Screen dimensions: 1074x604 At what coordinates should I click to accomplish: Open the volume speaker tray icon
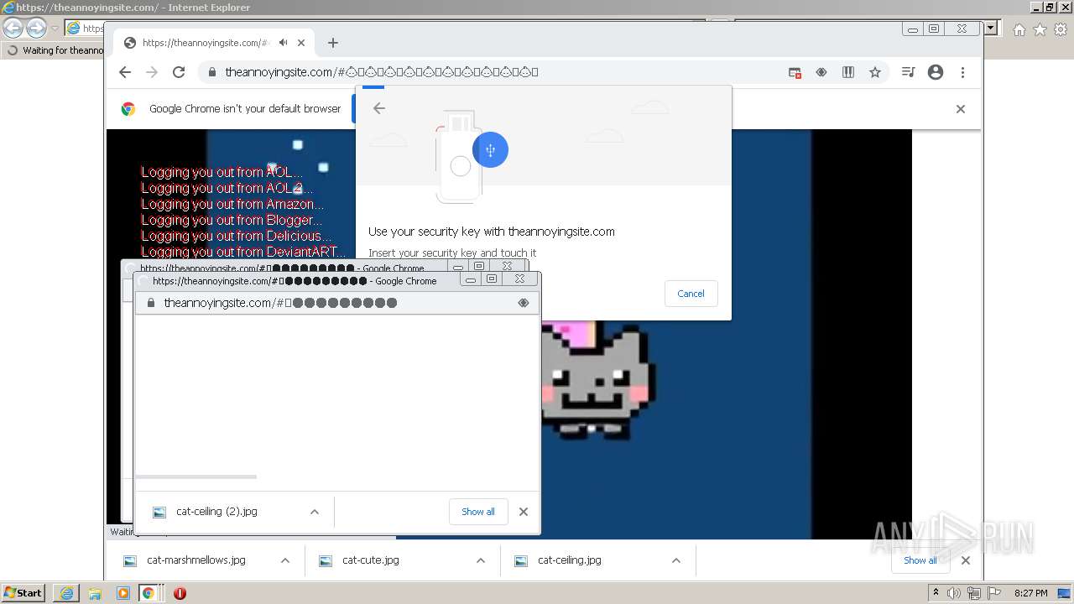[x=954, y=593]
